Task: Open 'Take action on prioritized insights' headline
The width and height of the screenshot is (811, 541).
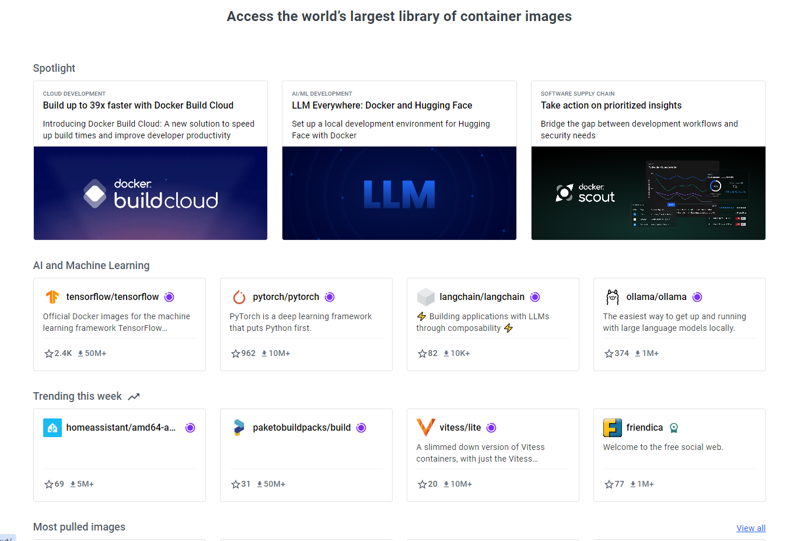Action: 611,106
